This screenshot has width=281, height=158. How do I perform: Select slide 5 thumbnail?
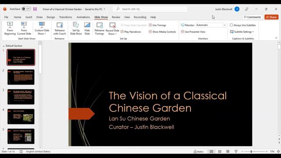(x=21, y=136)
